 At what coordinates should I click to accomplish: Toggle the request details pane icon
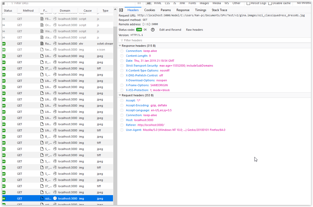(x=121, y=10)
